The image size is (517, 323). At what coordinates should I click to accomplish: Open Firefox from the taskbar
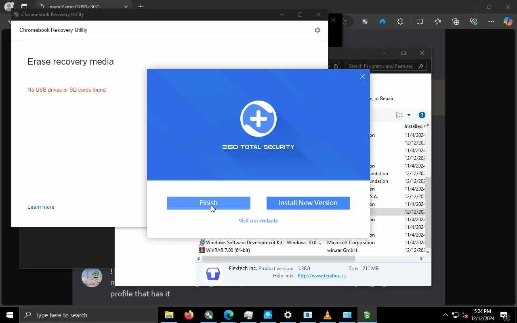click(189, 315)
